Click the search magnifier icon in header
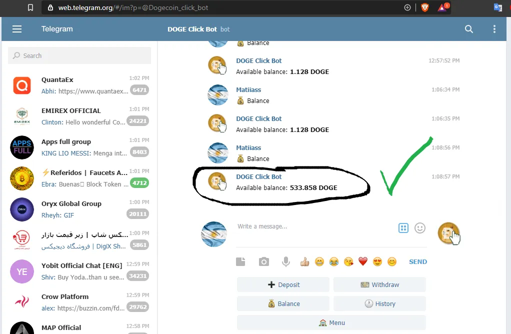511x334 pixels. click(468, 29)
